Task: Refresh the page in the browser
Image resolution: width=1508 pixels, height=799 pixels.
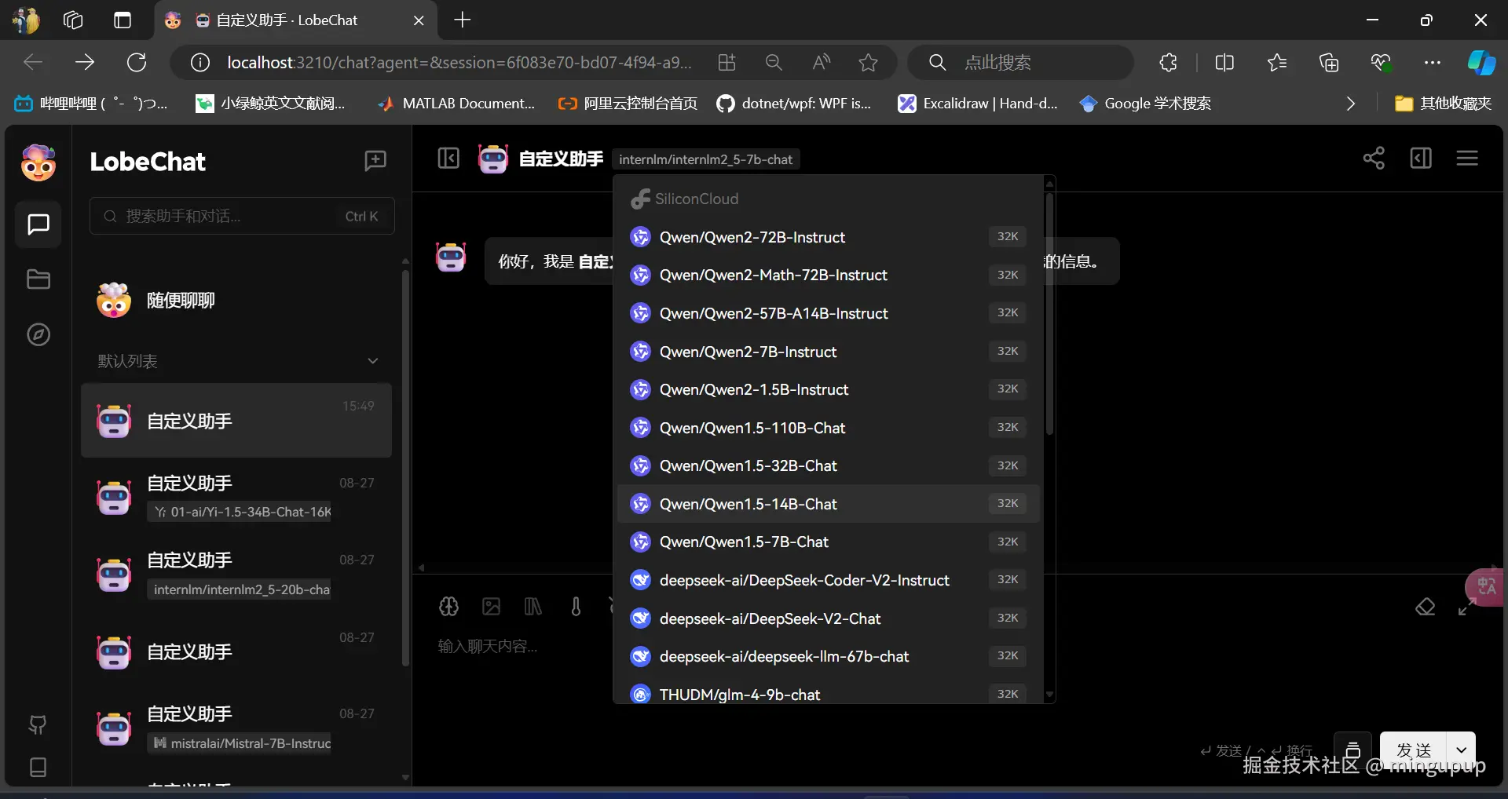Action: coord(137,63)
